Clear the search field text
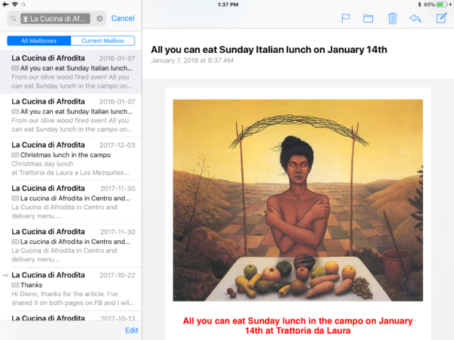 100,18
